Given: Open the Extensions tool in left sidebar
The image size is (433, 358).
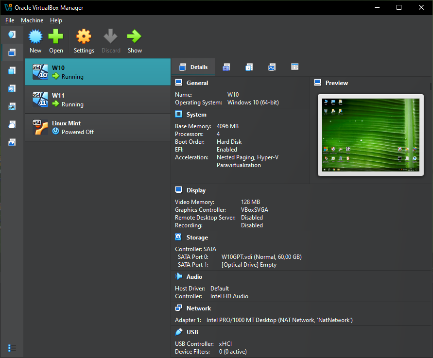Looking at the screenshot, I should [x=12, y=70].
